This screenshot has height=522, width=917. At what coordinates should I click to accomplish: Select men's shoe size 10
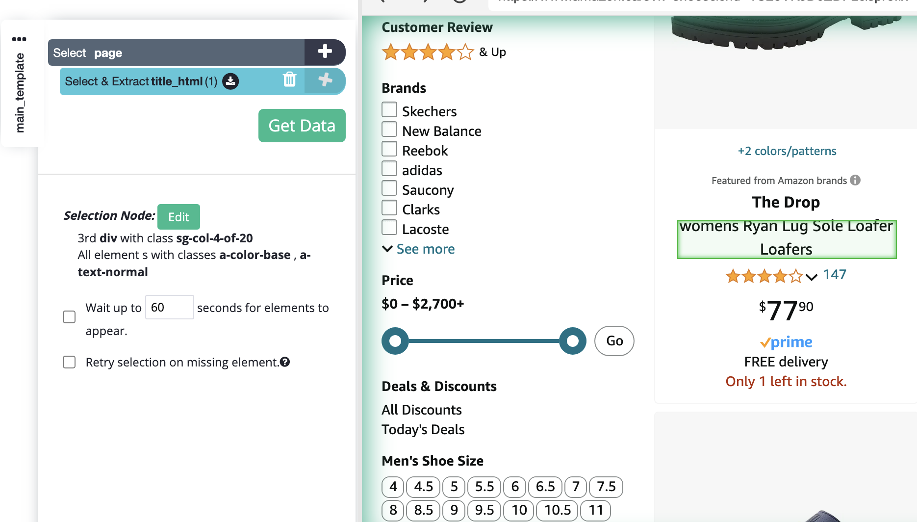coord(519,510)
